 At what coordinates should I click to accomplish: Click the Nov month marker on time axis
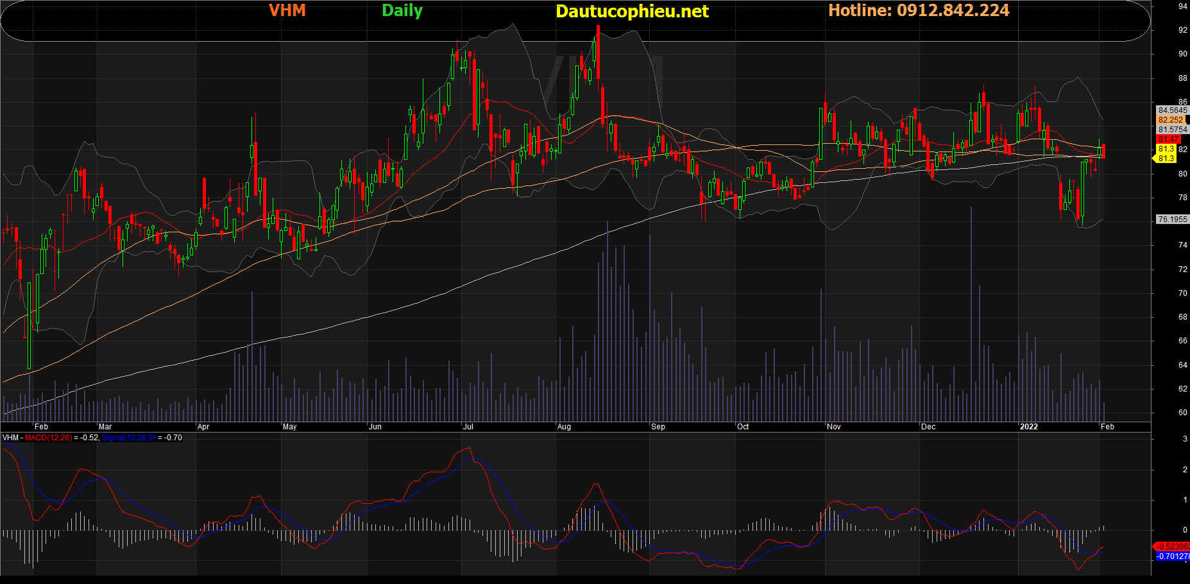click(x=833, y=427)
